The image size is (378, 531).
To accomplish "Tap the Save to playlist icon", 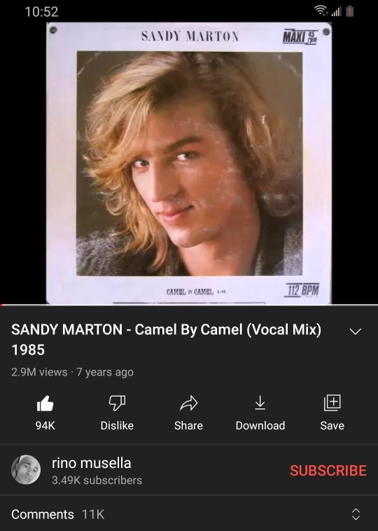I will click(x=332, y=403).
